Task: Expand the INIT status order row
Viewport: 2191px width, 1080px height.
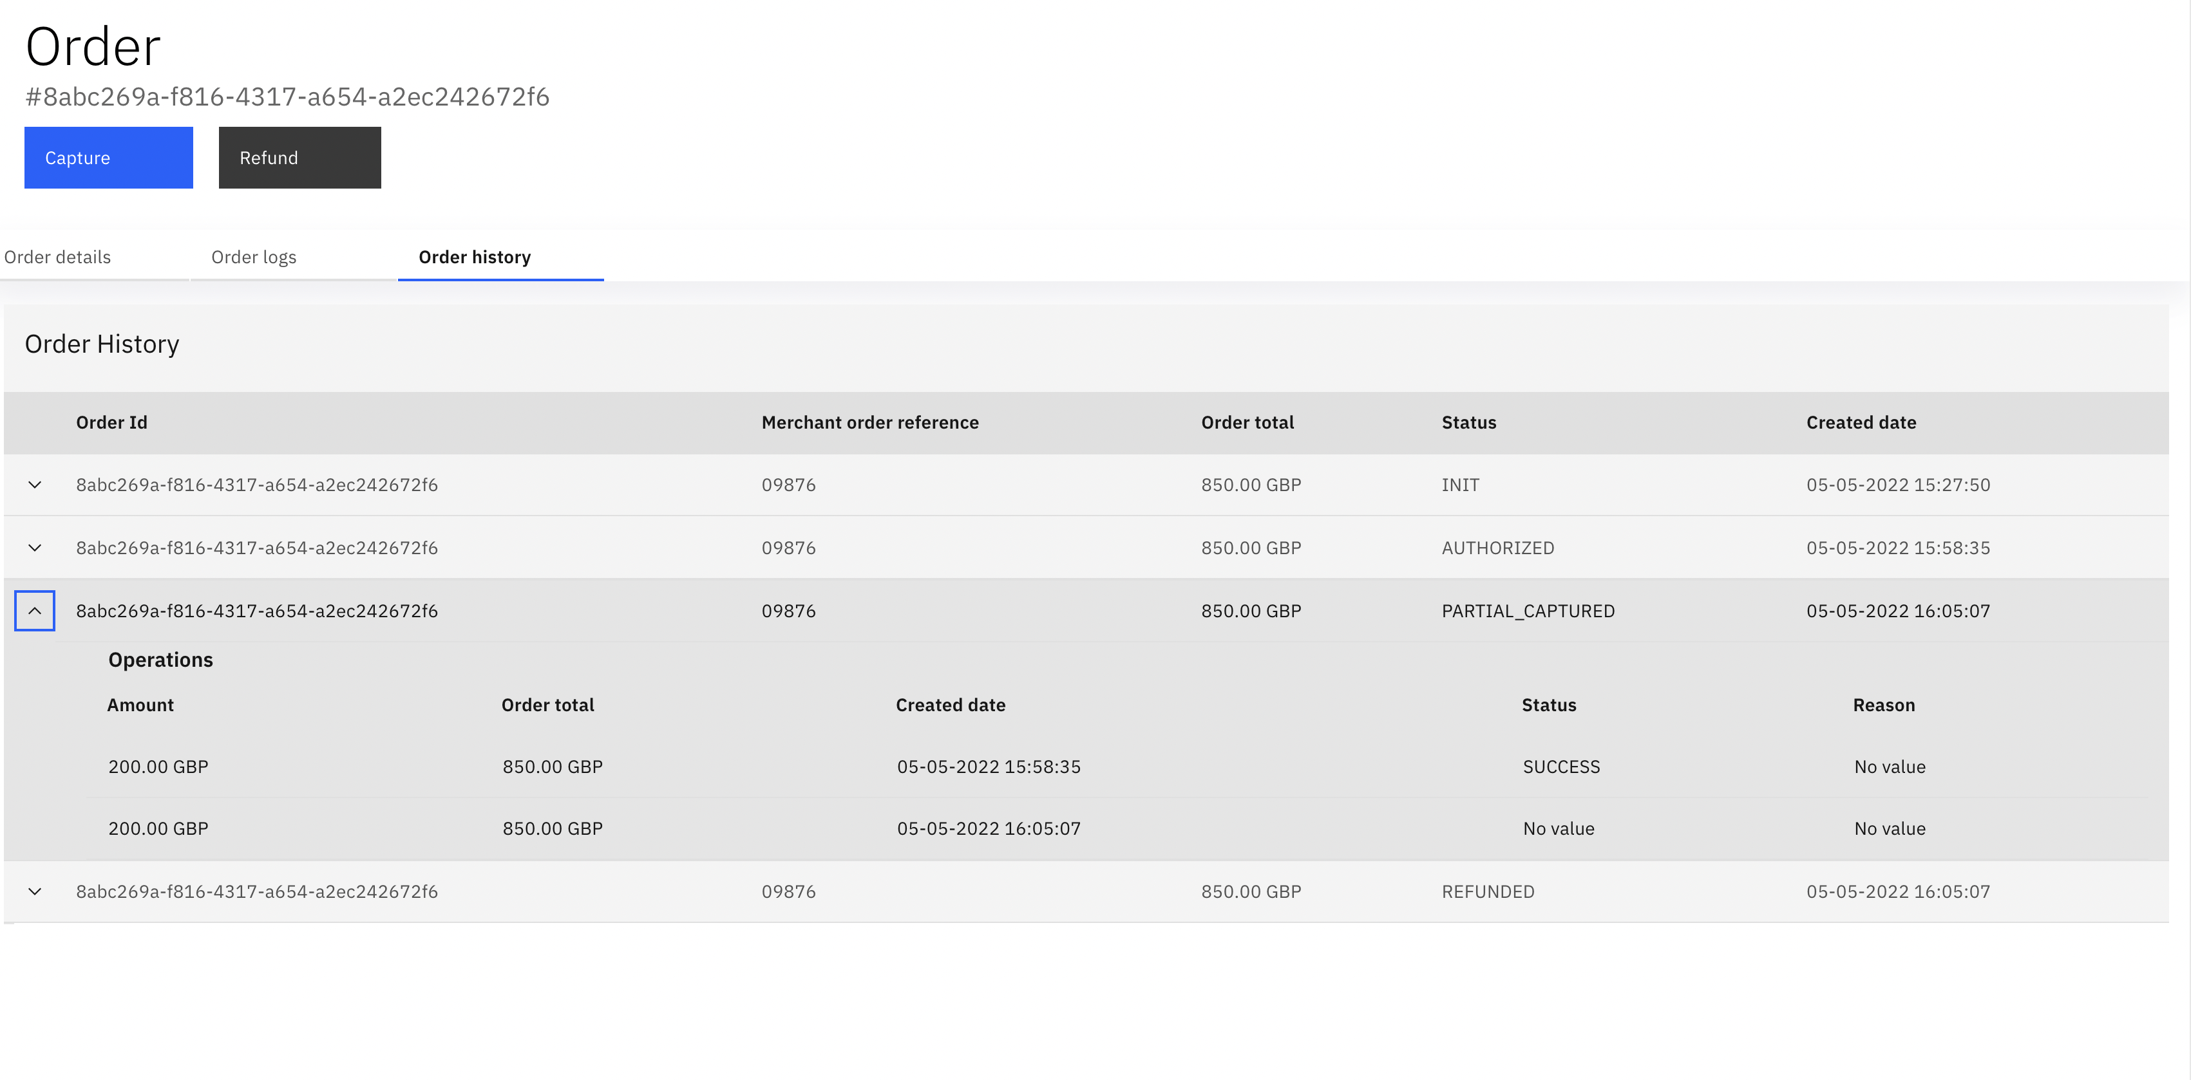Action: click(x=34, y=485)
